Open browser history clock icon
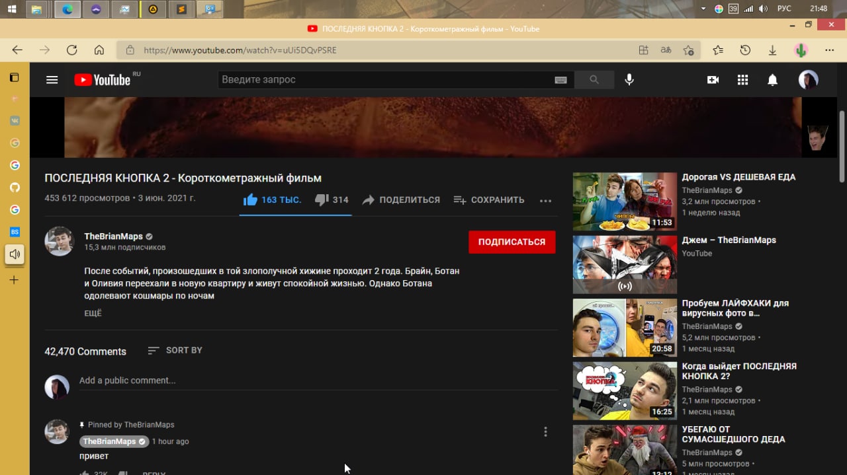 (x=745, y=50)
